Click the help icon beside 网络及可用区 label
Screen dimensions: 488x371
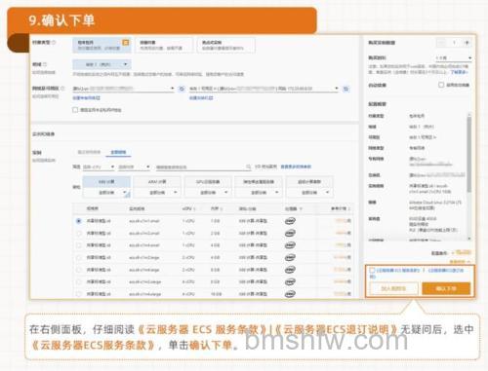62,89
